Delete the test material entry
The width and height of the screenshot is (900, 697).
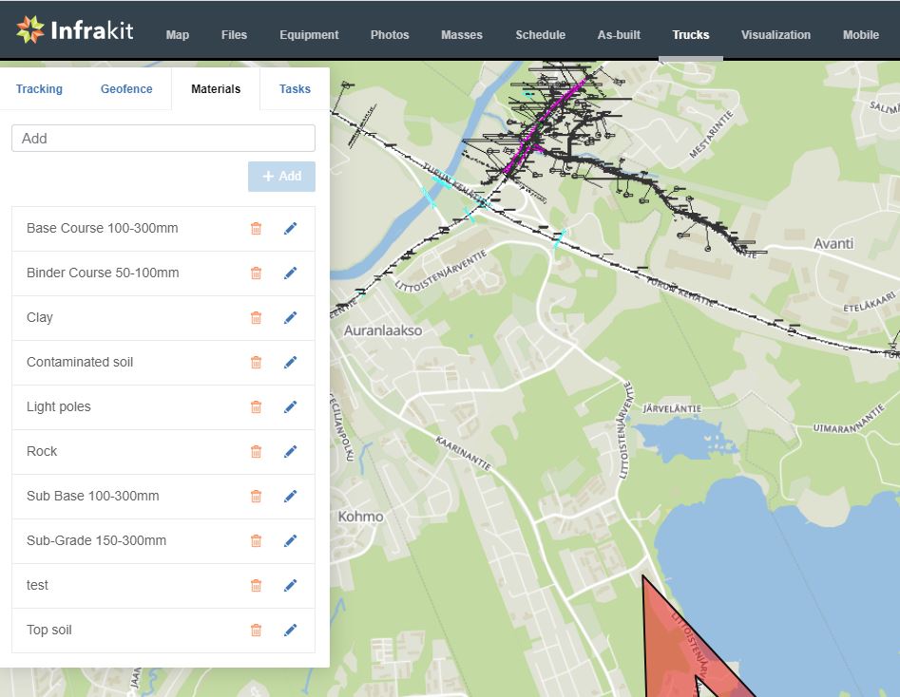[x=256, y=586]
